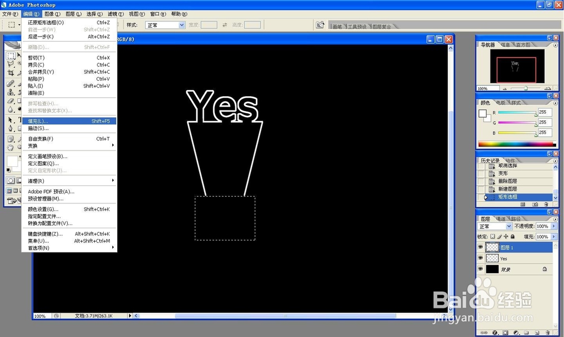This screenshot has width=564, height=337.
Task: Jump to ImageReady icon
Action: point(12,201)
